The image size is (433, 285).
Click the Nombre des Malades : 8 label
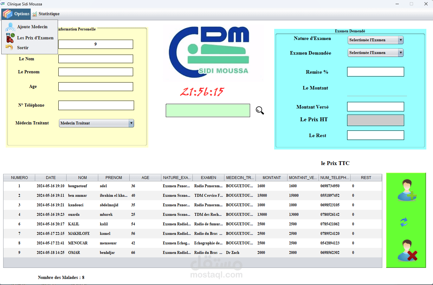pos(61,277)
